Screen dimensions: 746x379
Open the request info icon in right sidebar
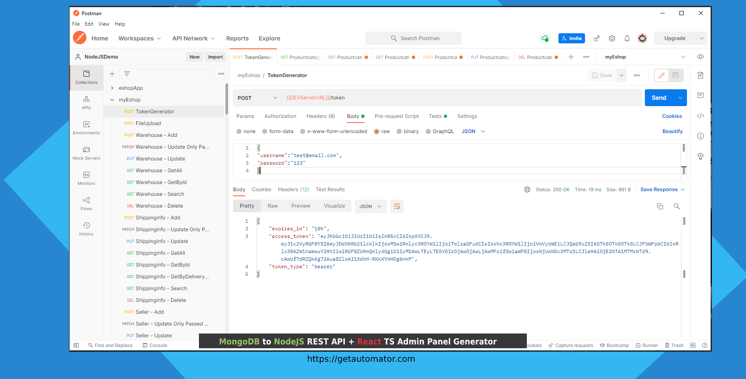tap(700, 136)
